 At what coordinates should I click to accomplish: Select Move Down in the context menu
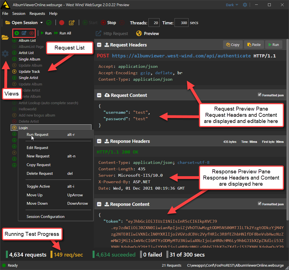click(x=56, y=203)
